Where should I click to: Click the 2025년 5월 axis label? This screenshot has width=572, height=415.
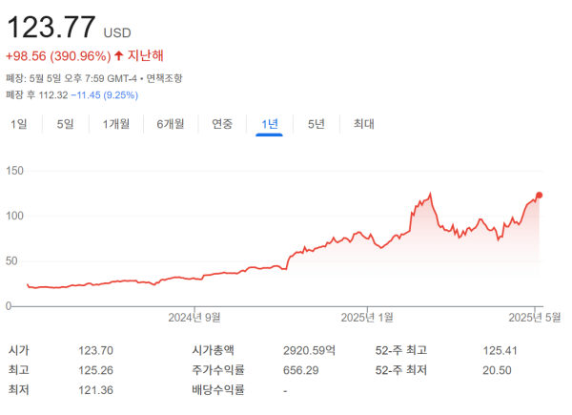tap(535, 318)
